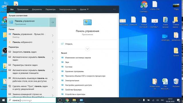Select Снимки экрана desktop folder
Screen dimensions: 183x103
(x=176, y=22)
